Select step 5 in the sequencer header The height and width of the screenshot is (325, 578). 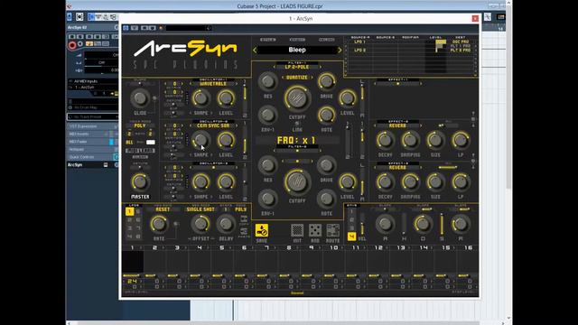[221, 248]
